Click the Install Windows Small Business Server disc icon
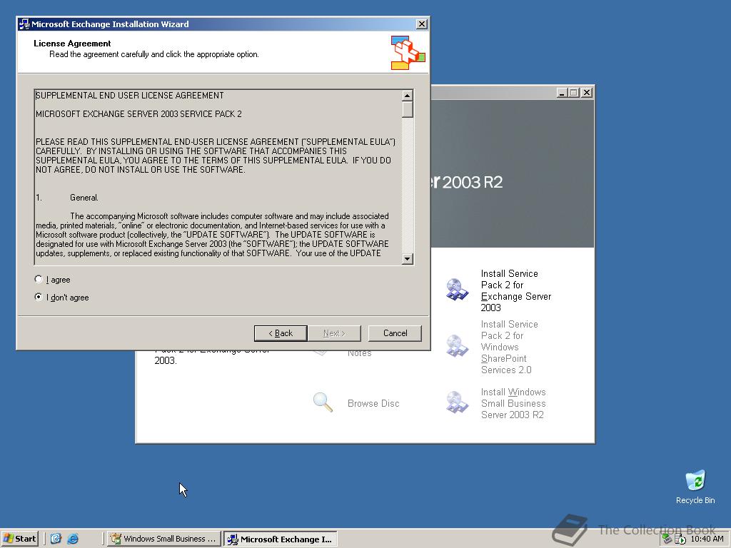The width and height of the screenshot is (731, 548). [x=457, y=402]
